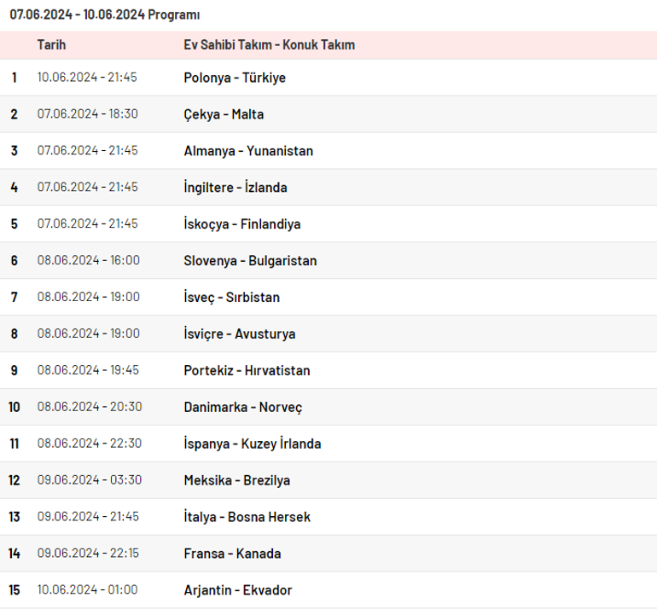The height and width of the screenshot is (615, 657).
Task: Open the Danimarka - Norveç match
Action: (x=328, y=407)
